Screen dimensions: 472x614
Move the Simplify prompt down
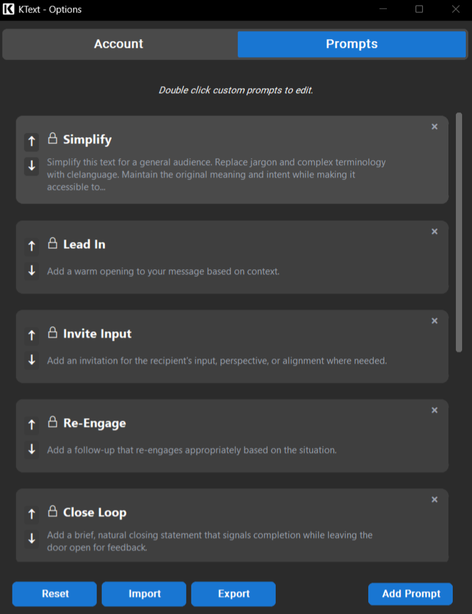point(31,166)
